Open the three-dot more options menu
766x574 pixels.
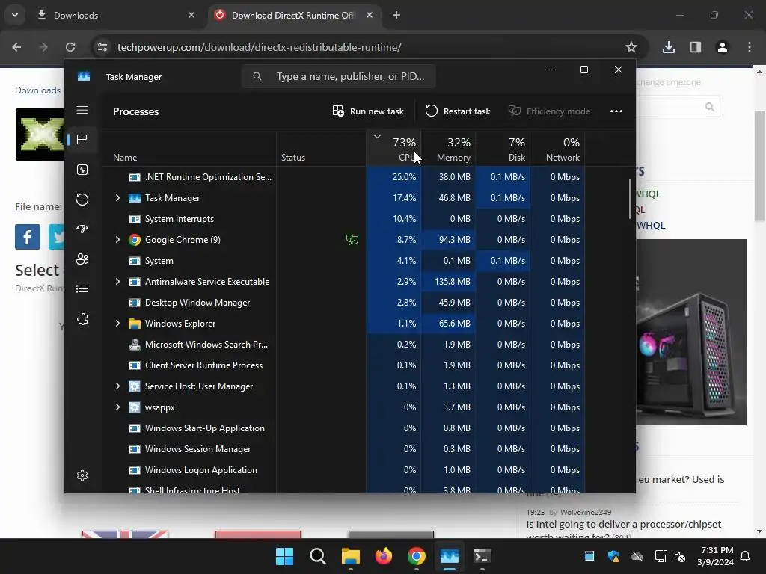616,111
